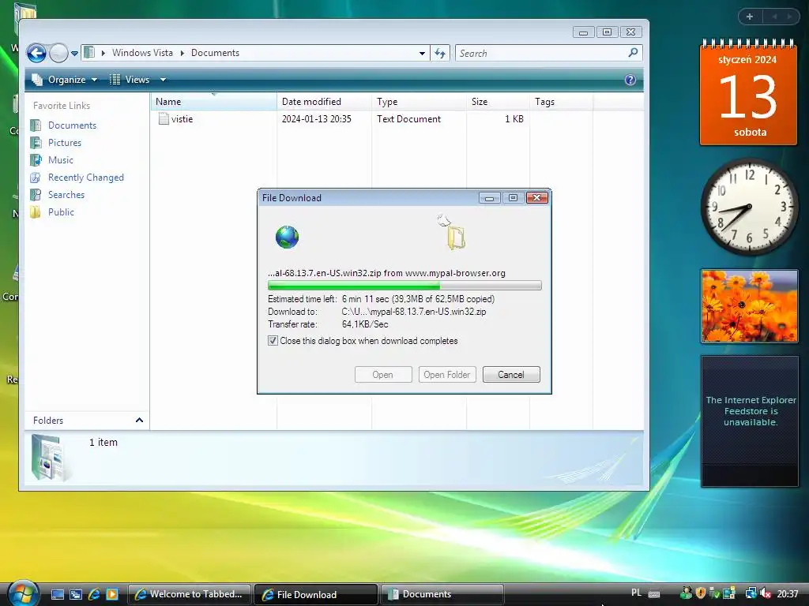The height and width of the screenshot is (606, 809).
Task: Sort by the Name column header
Action: click(214, 102)
